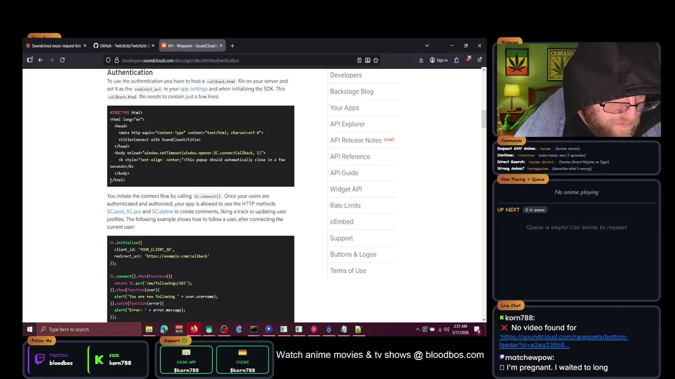Image resolution: width=675 pixels, height=379 pixels.
Task: Open the Firefox sidebar panel icon
Action: (30, 60)
